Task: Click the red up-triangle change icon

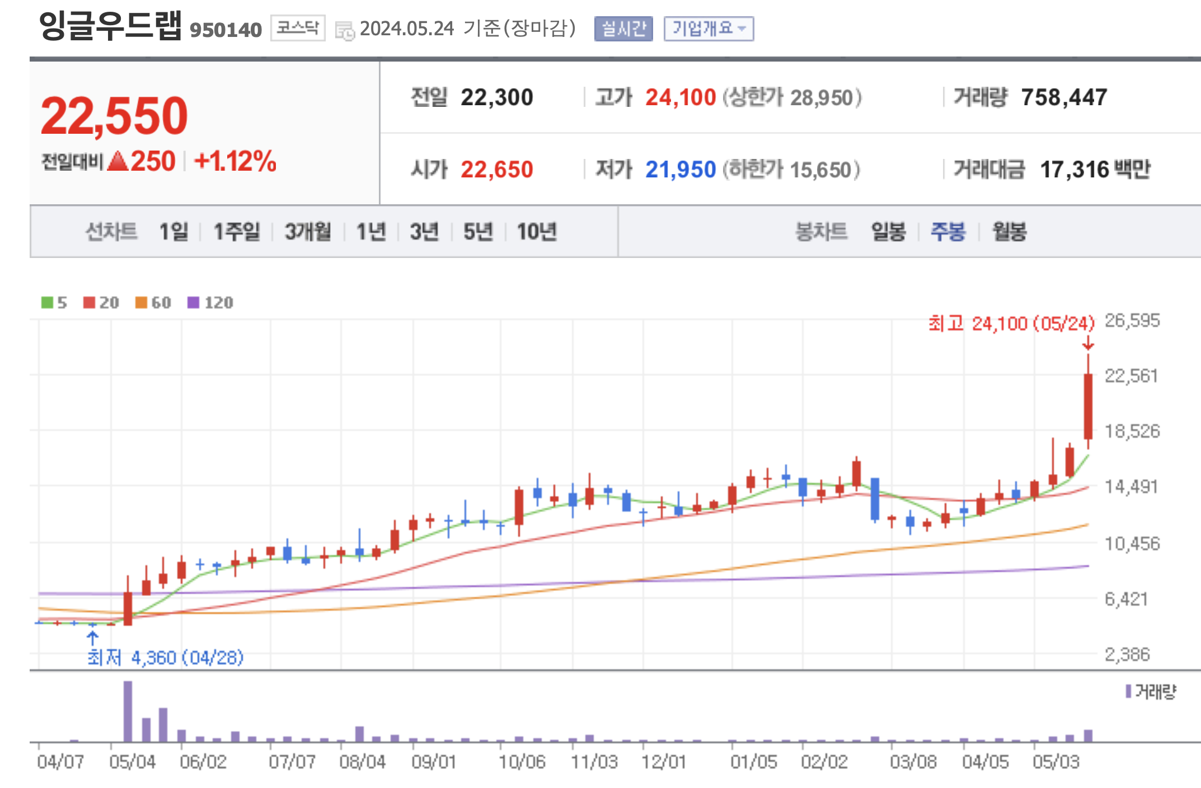Action: pos(118,162)
